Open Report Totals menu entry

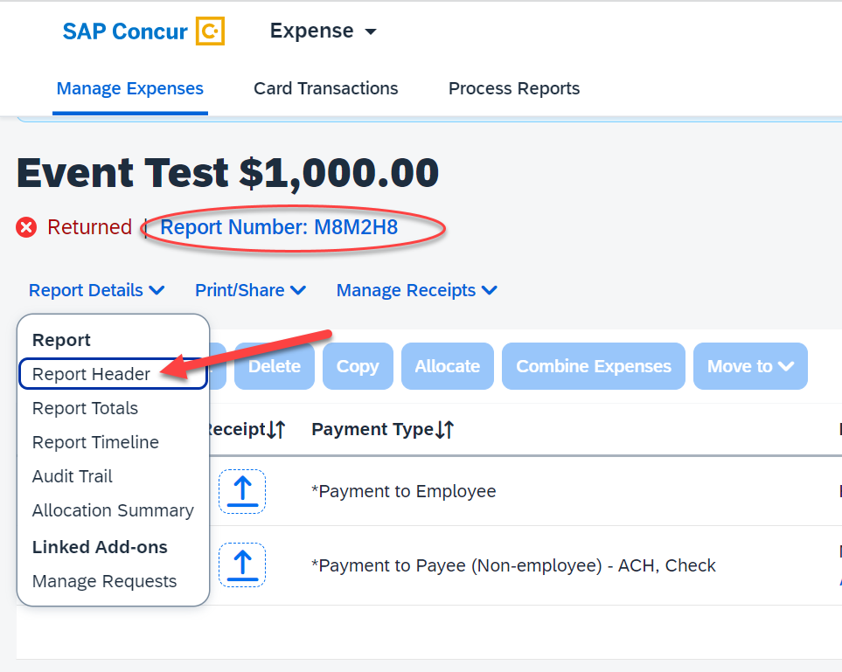tap(85, 408)
